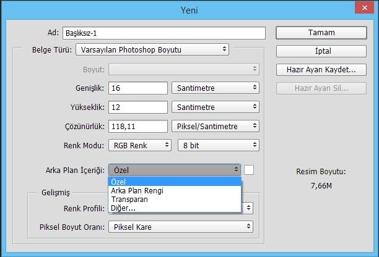Open the Genişlik unit Santimetre dropdown
Screen dimensions: 379x257
pos(216,88)
